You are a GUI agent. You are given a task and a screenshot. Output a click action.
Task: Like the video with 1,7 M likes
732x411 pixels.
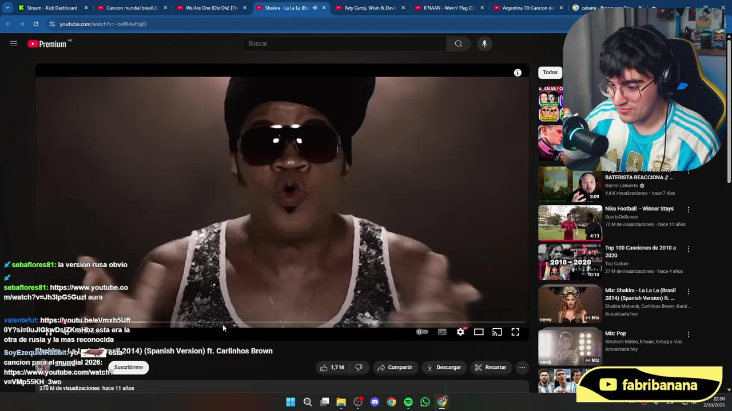[x=332, y=368]
